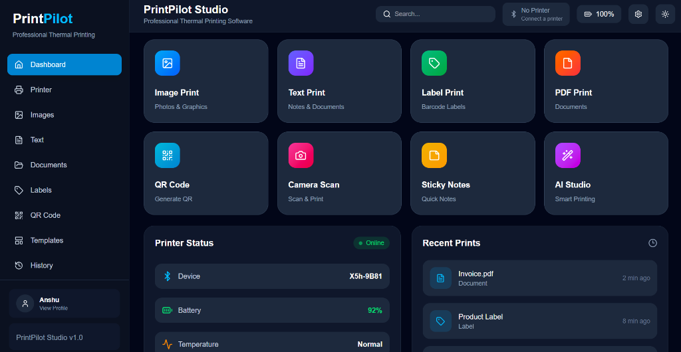This screenshot has height=352, width=681.
Task: Select QR Code in the sidebar
Action: pos(65,215)
